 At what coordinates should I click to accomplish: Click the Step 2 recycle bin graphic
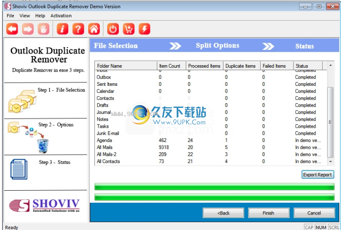(x=43, y=146)
